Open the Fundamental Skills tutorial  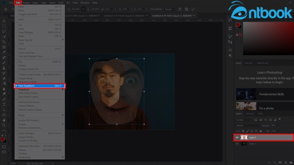click(265, 94)
